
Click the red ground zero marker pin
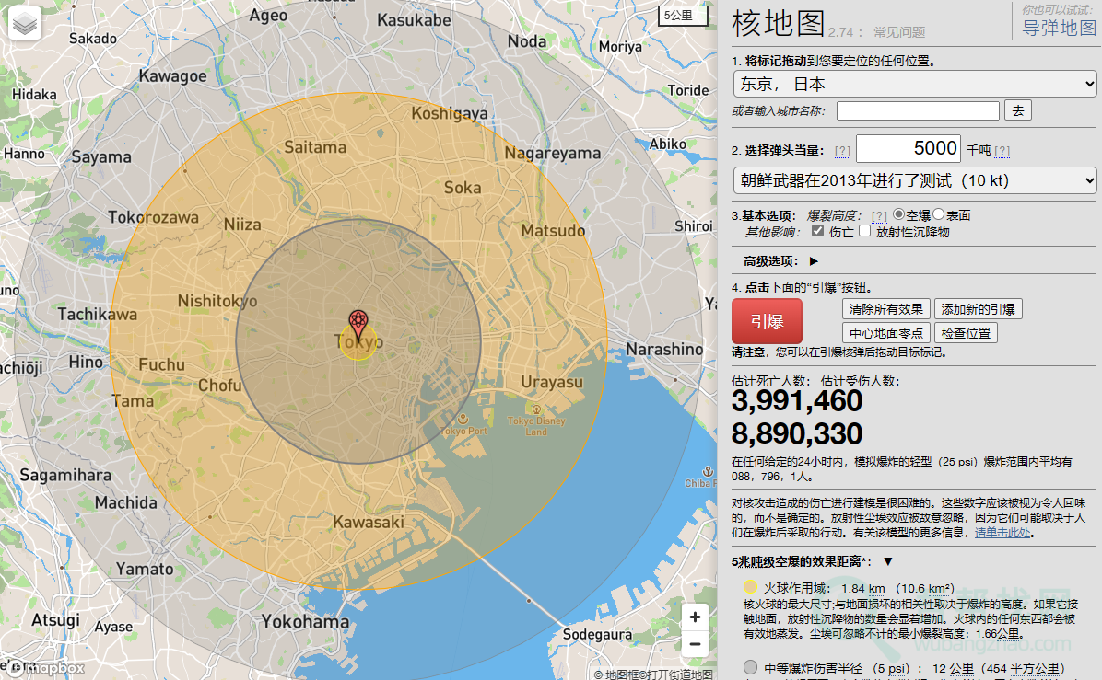358,323
